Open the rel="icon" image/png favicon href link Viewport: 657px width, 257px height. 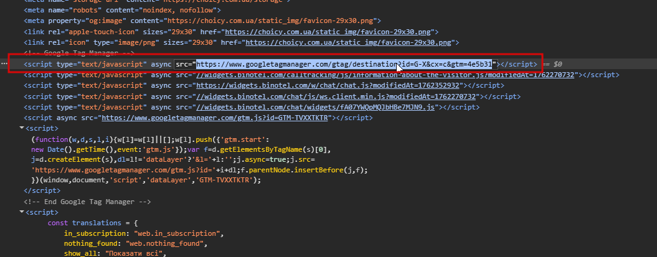[x=348, y=42]
